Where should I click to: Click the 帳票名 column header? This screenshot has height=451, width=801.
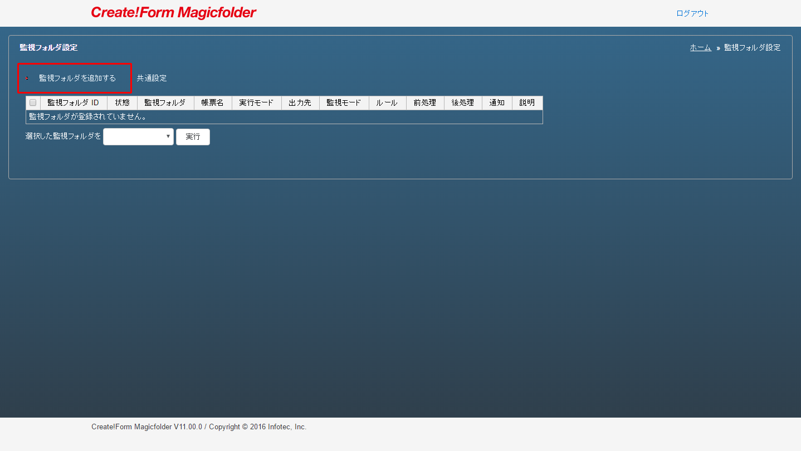213,102
